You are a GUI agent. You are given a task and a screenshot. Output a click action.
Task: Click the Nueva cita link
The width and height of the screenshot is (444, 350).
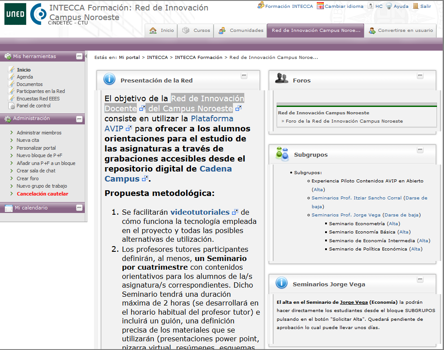[x=28, y=140]
